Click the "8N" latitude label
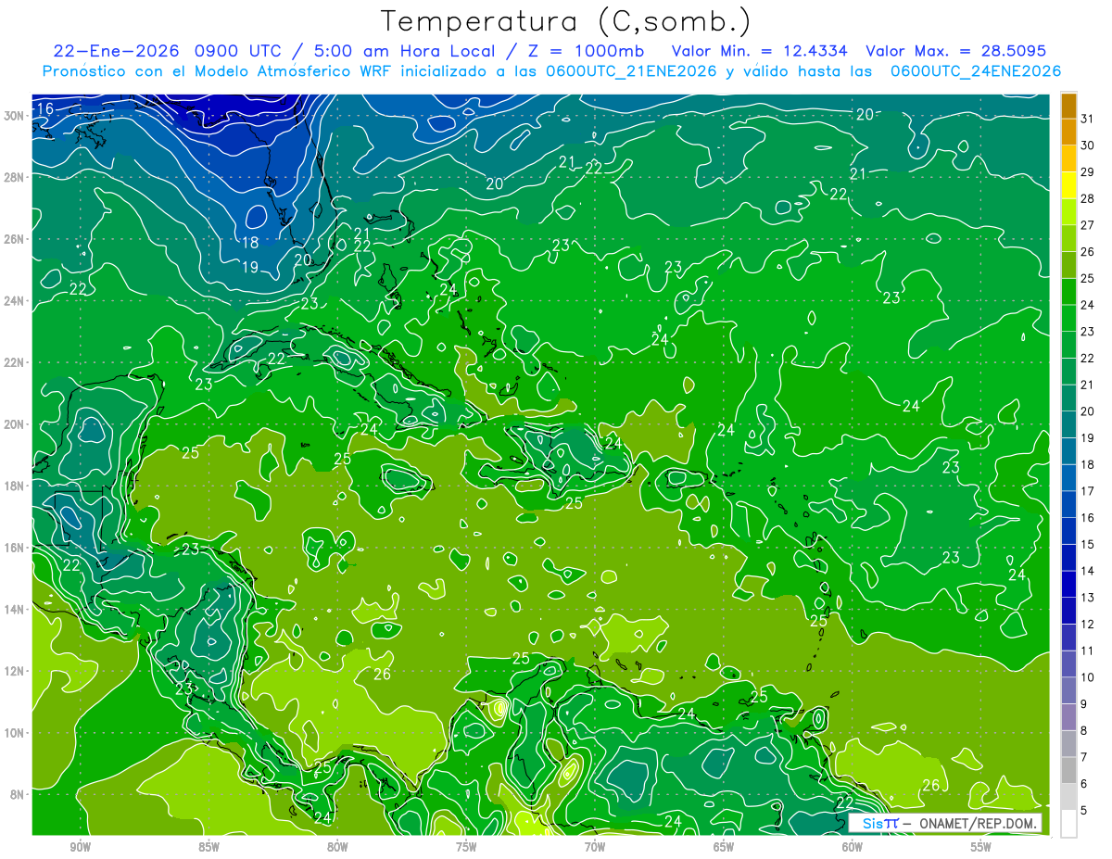 (x=18, y=794)
